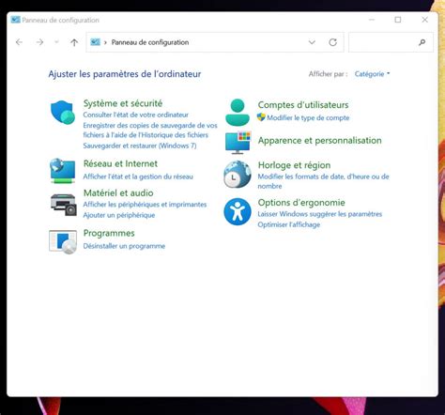Click the UAC shield beside Modifier le type de compte
This screenshot has height=415, width=445.
[x=261, y=117]
